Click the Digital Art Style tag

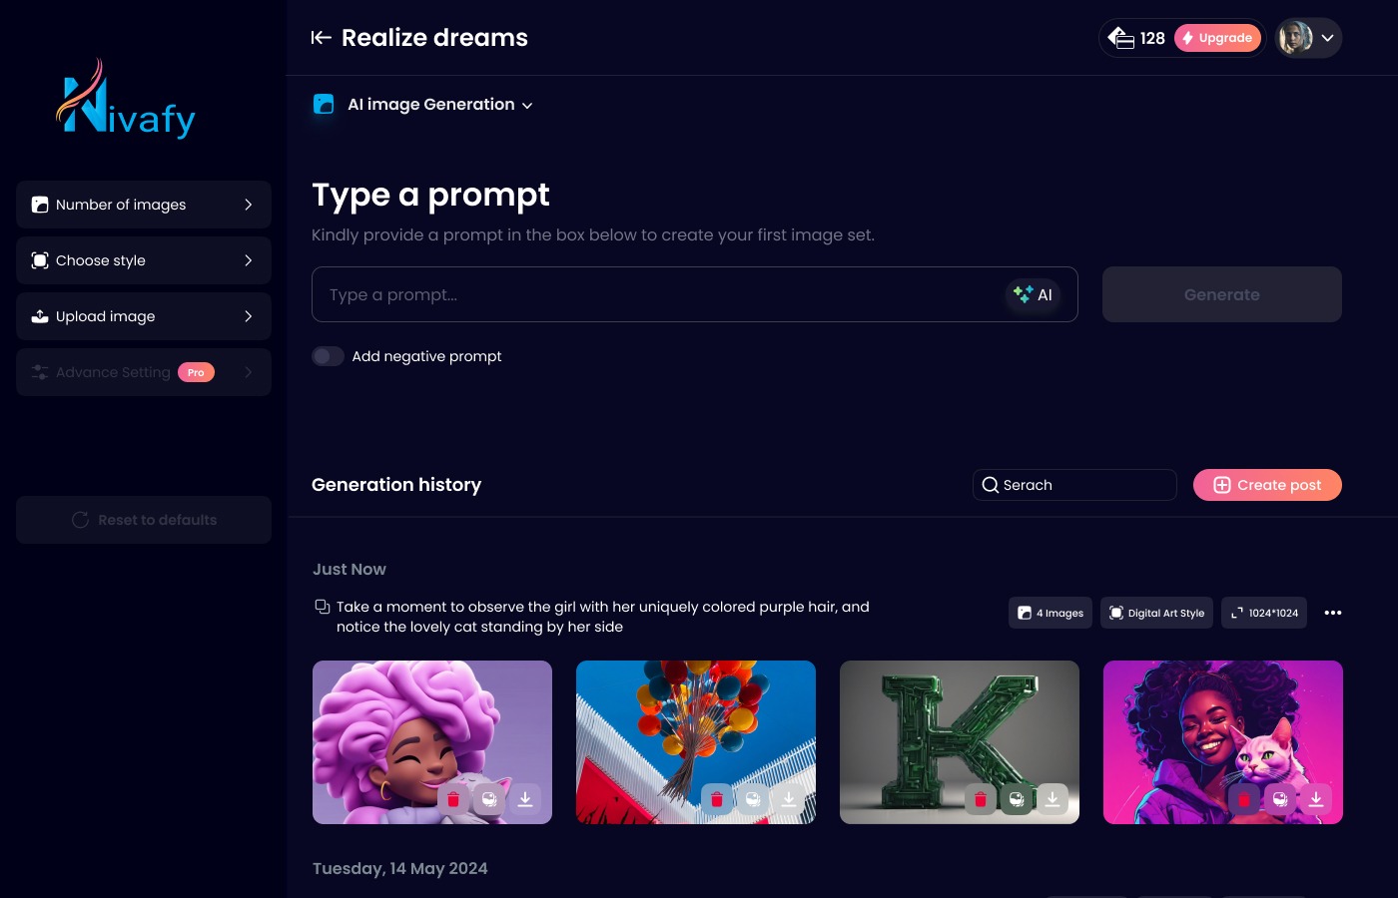pos(1156,613)
